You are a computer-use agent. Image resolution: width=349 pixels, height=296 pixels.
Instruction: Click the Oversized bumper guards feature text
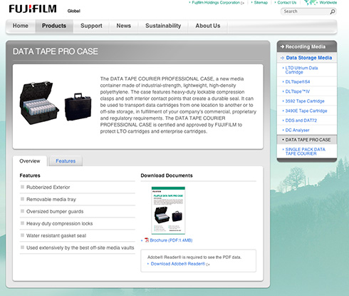point(55,212)
